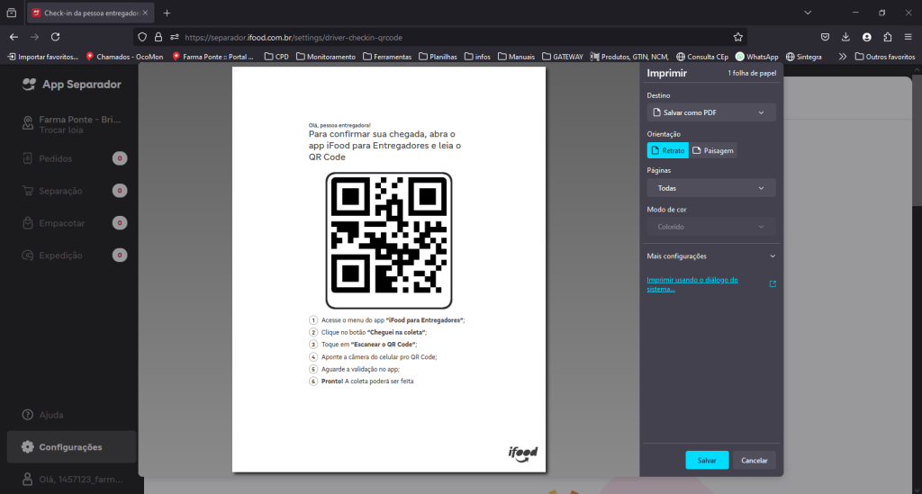
Task: Open the WhatsApp bookmark
Action: click(756, 57)
